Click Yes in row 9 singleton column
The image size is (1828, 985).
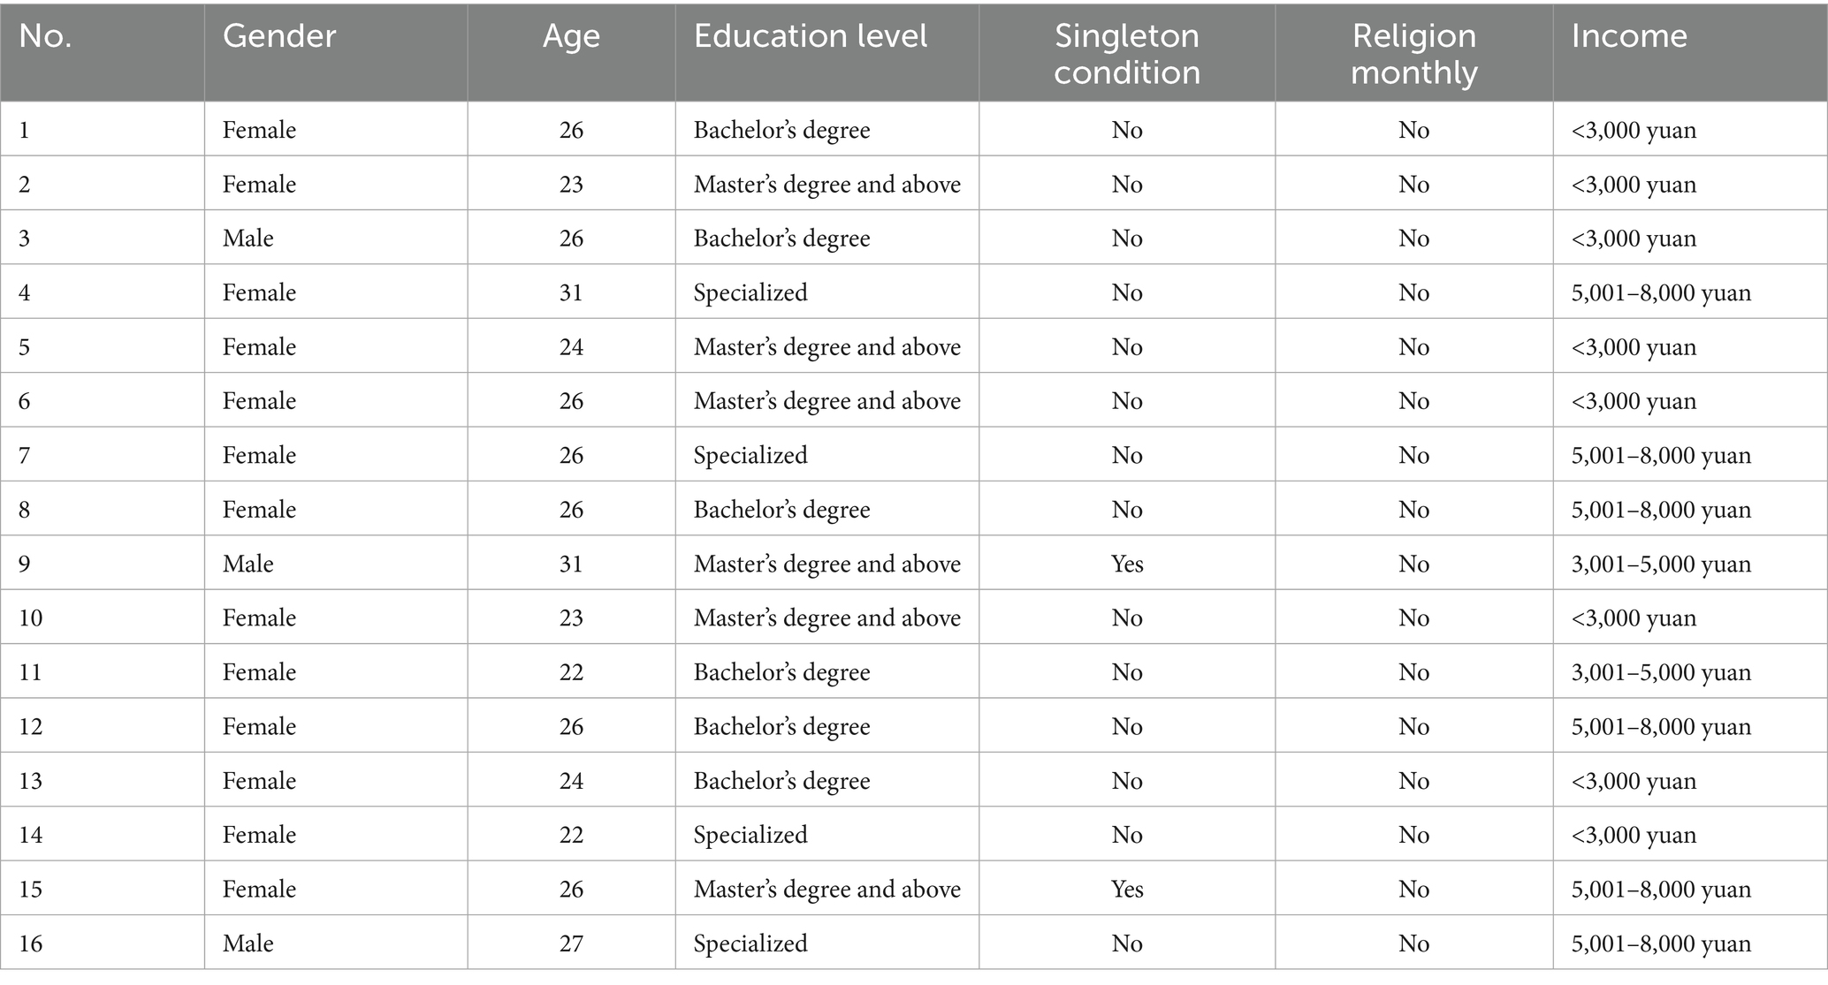1127,564
